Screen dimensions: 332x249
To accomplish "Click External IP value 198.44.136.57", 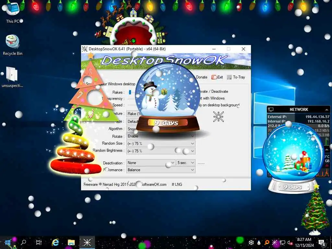I will click(x=317, y=117).
